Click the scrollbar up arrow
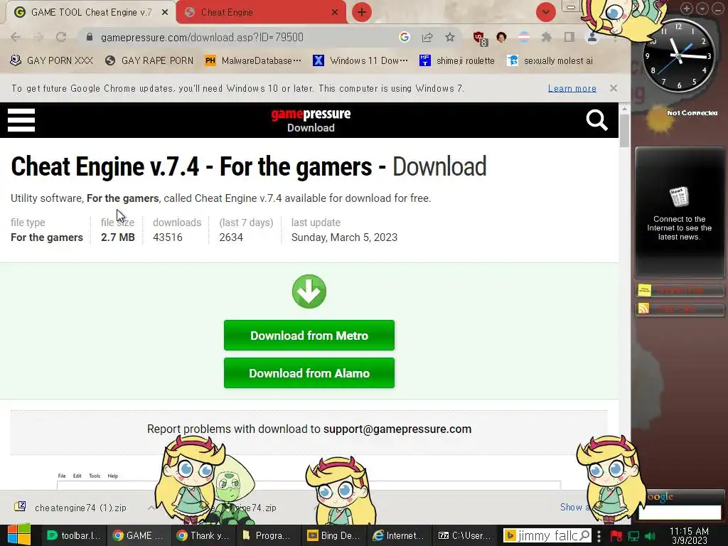The height and width of the screenshot is (546, 728). [624, 109]
